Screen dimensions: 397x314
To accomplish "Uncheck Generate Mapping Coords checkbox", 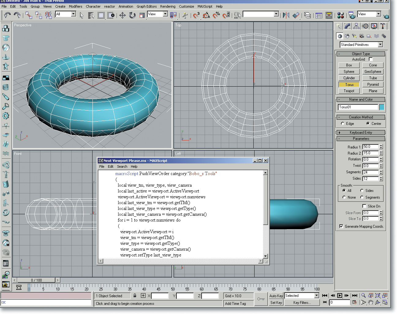I will pyautogui.click(x=341, y=226).
